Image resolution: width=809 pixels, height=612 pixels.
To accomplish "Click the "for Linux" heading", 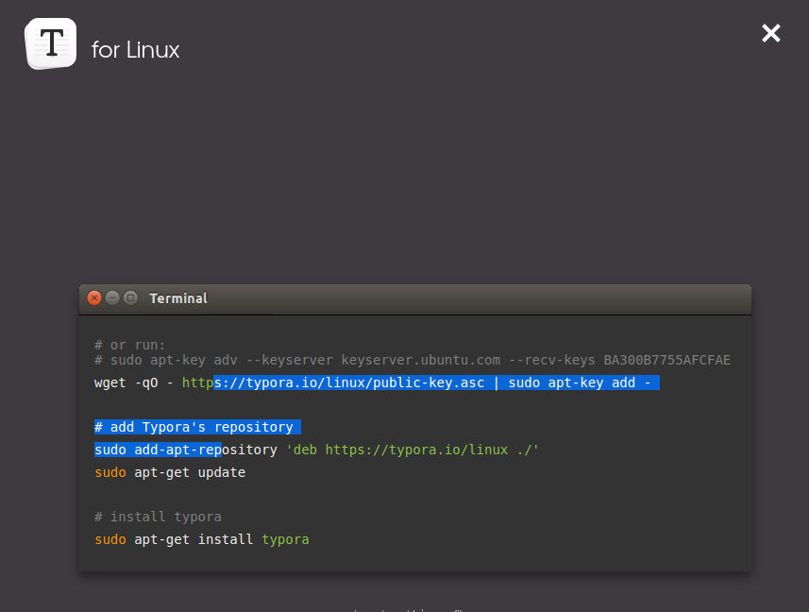I will point(136,50).
